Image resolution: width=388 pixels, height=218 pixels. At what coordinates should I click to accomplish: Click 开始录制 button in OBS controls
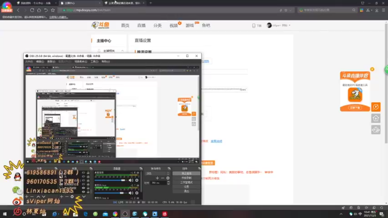186,178
